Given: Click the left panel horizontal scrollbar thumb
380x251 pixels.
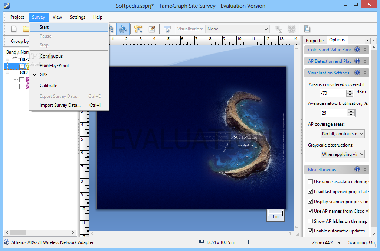Looking at the screenshot, I should (18, 232).
